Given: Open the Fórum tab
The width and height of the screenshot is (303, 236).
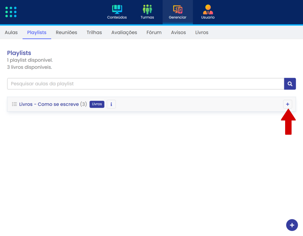Looking at the screenshot, I should tap(154, 32).
